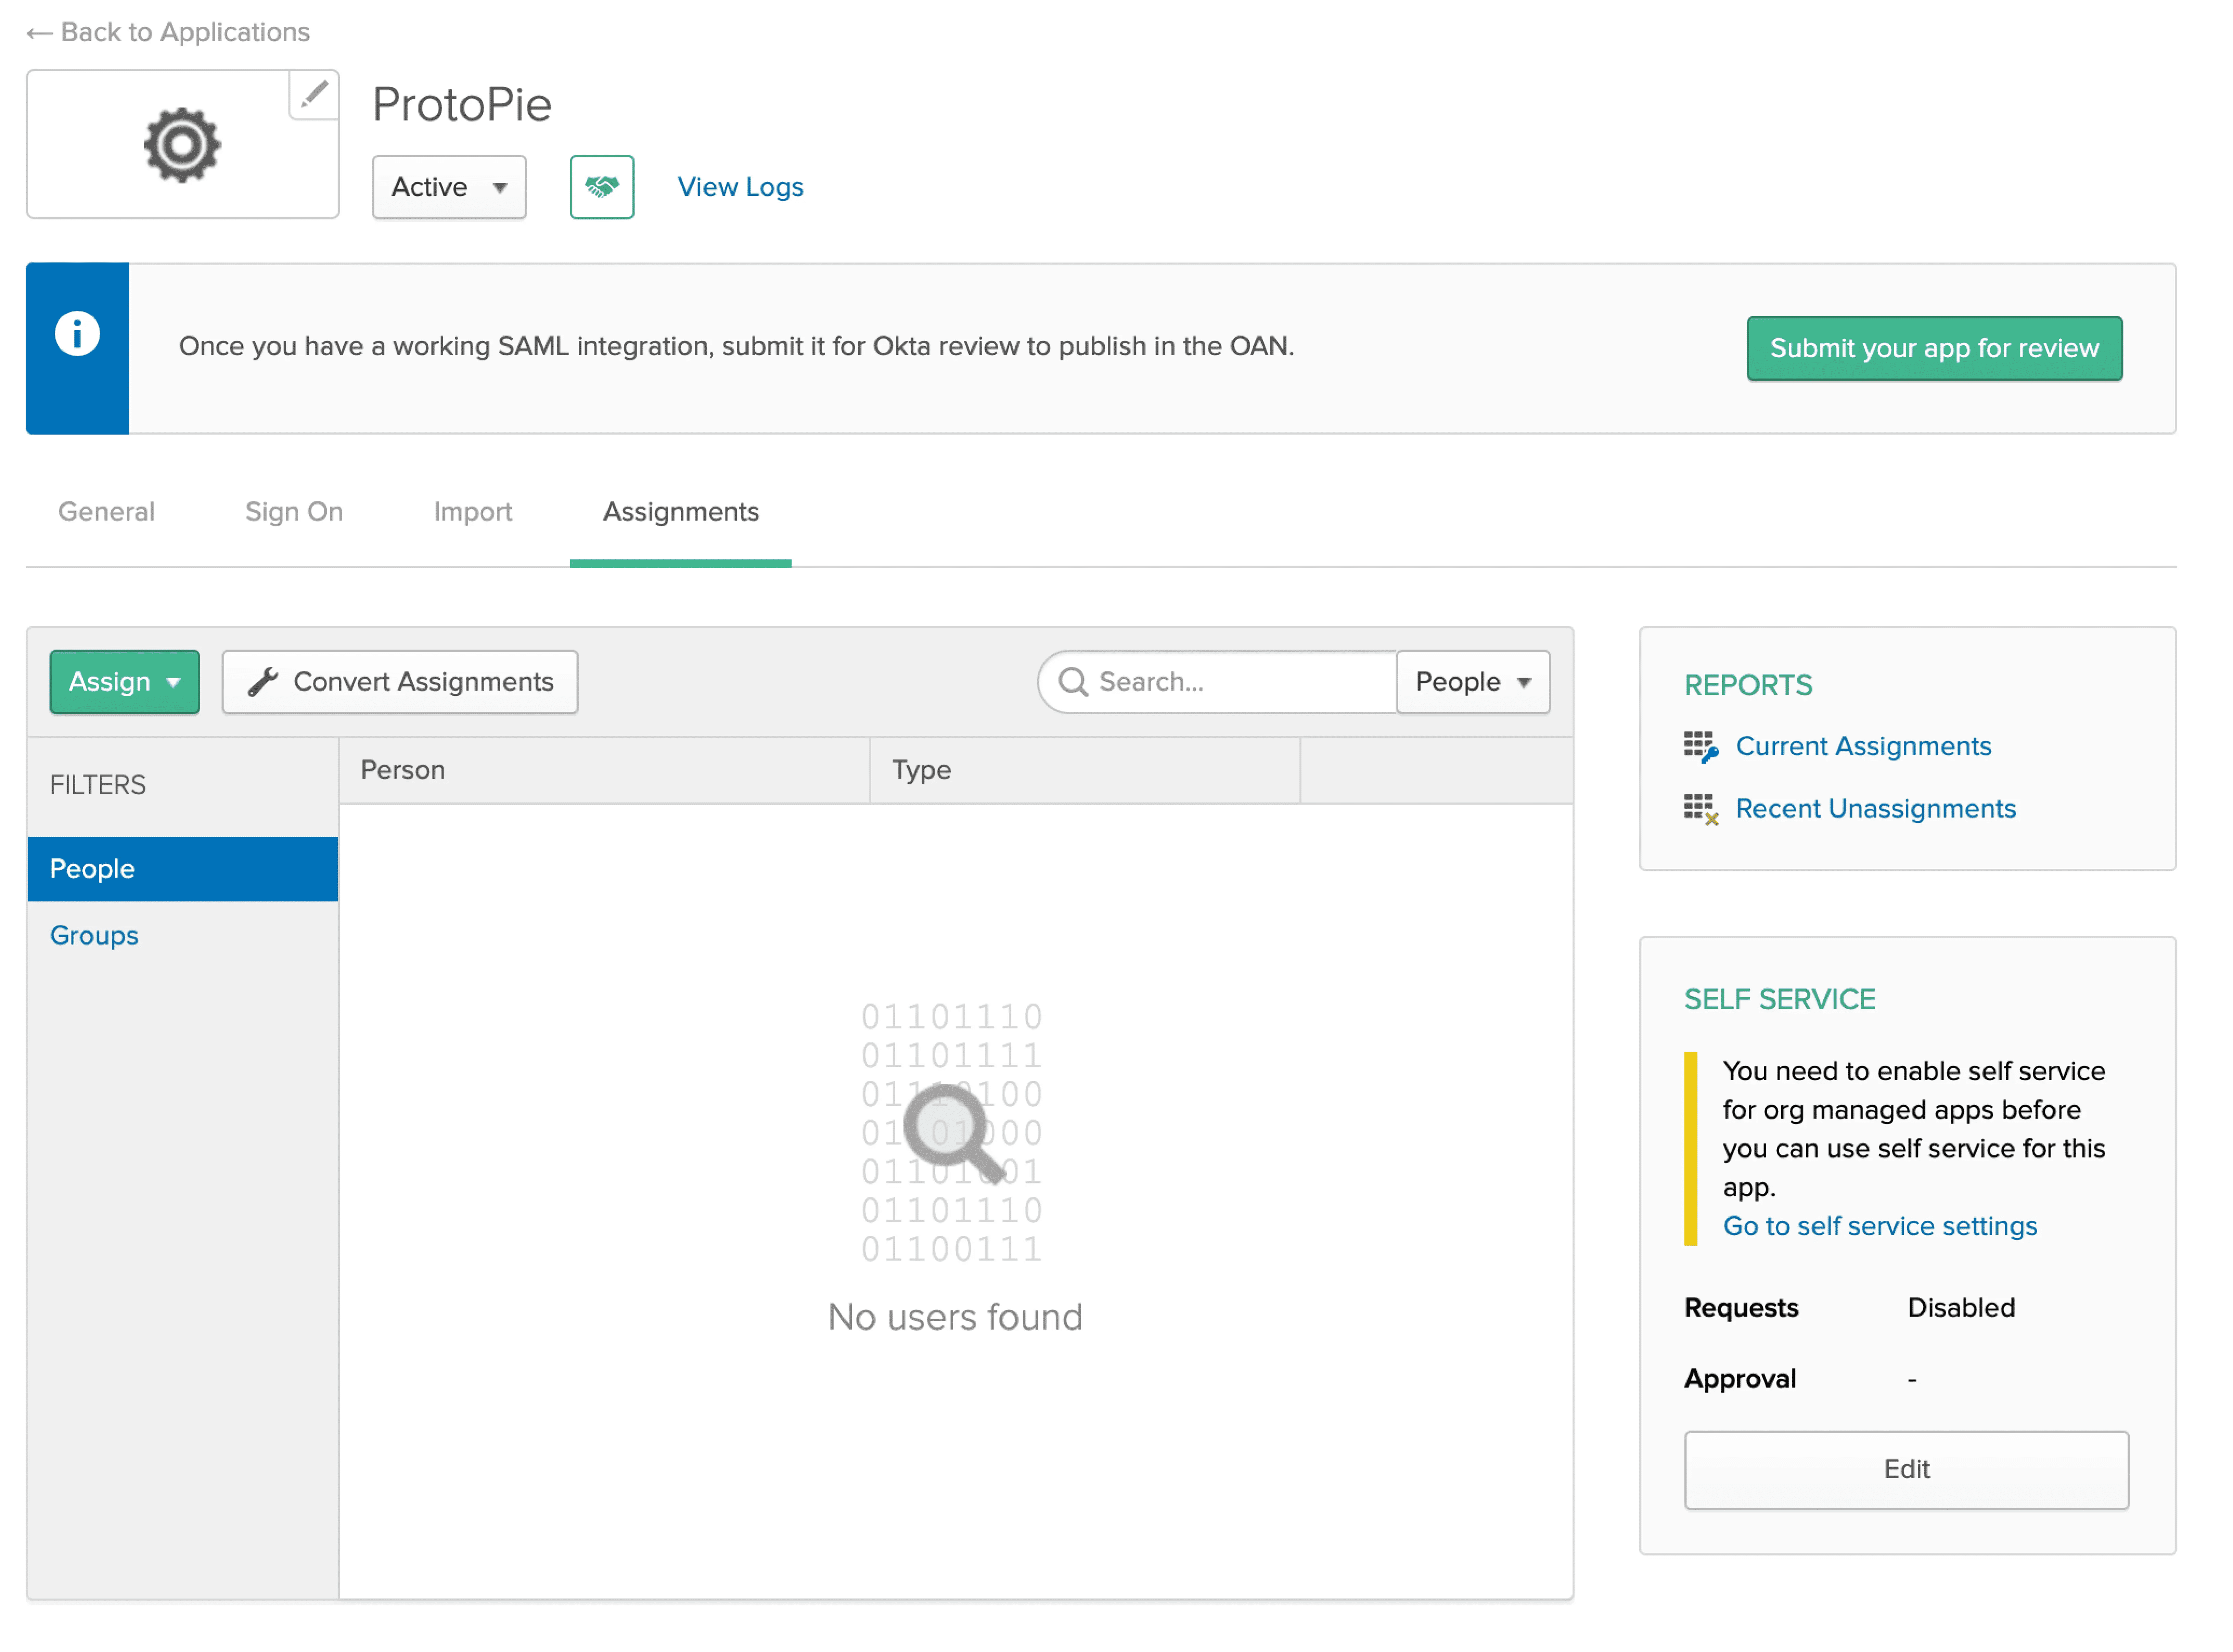2233x1652 pixels.
Task: Click Back to Applications arrow
Action: coord(39,33)
